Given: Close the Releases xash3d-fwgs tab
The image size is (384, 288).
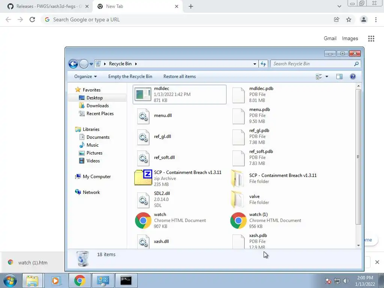Looking at the screenshot, I should [x=87, y=6].
